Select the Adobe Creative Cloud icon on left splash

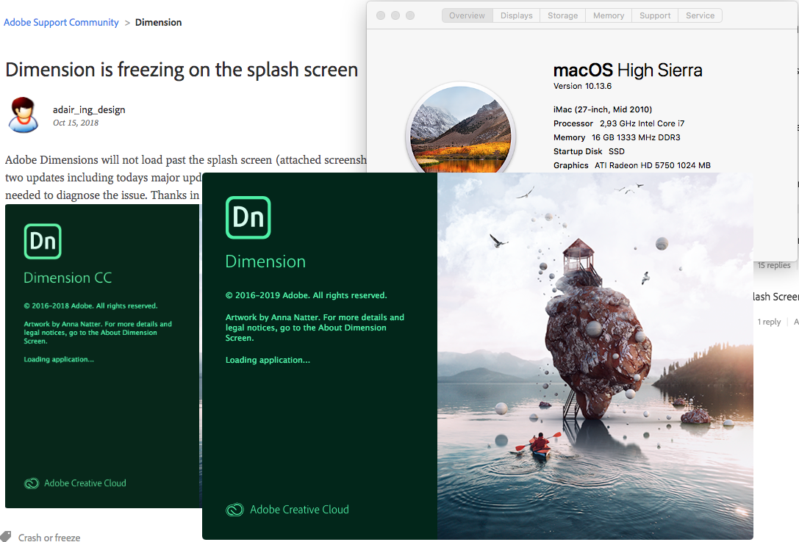(32, 483)
